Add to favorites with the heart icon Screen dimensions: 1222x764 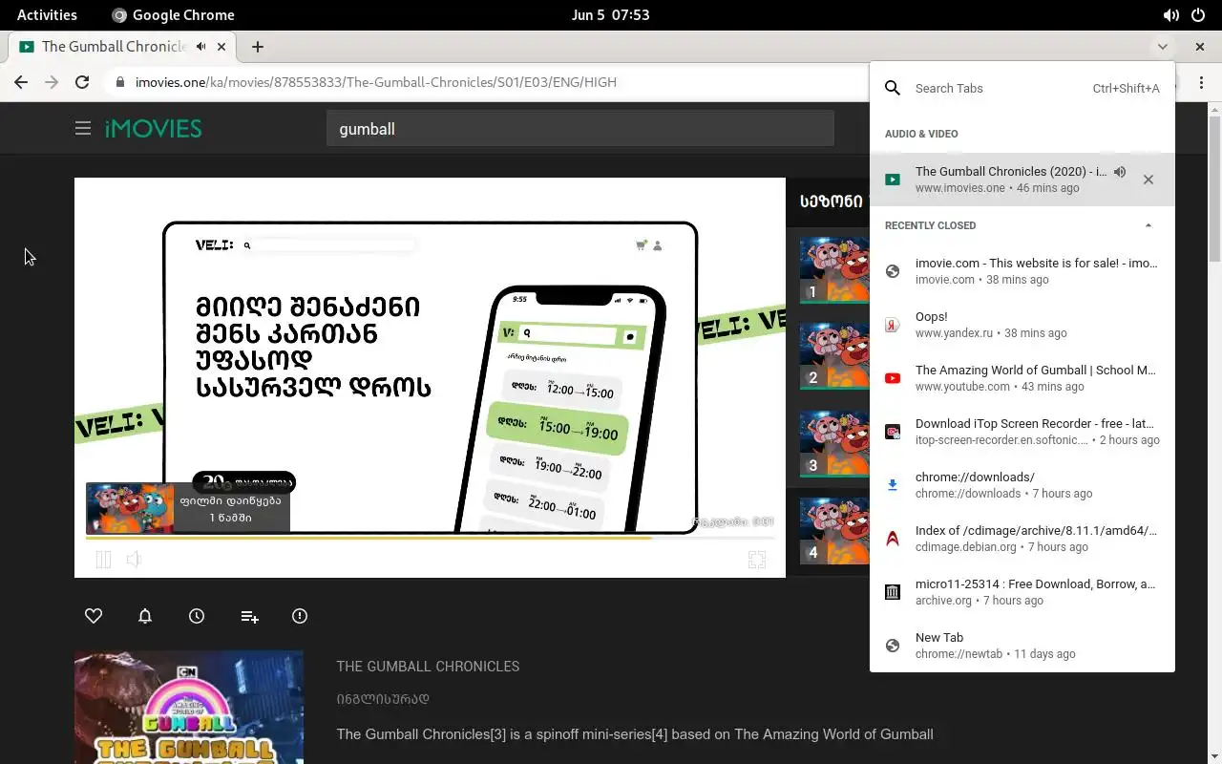[x=94, y=616]
